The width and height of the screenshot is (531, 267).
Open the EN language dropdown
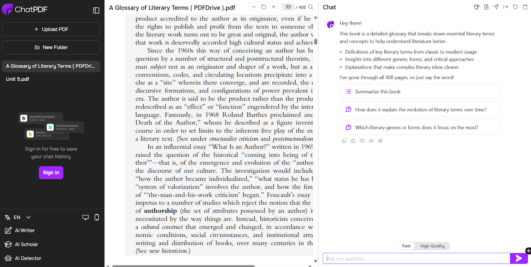[x=18, y=217]
